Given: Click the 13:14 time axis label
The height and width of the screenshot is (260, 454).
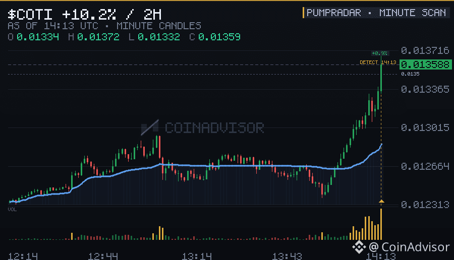Looking at the screenshot, I should coord(197,256).
